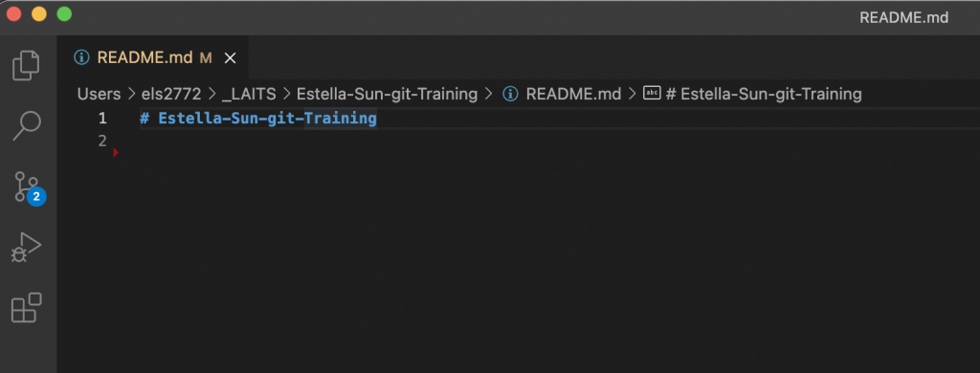The width and height of the screenshot is (980, 373).
Task: Click the Users breadcrumb segment
Action: [x=99, y=95]
